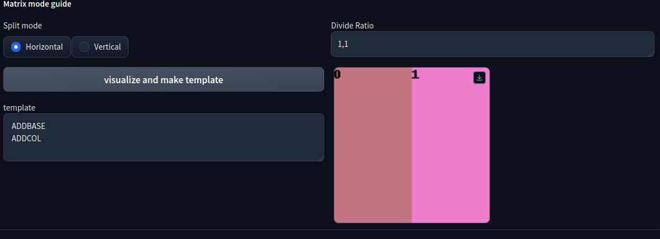Grab the Divide Ratio box resize handle

[650, 53]
